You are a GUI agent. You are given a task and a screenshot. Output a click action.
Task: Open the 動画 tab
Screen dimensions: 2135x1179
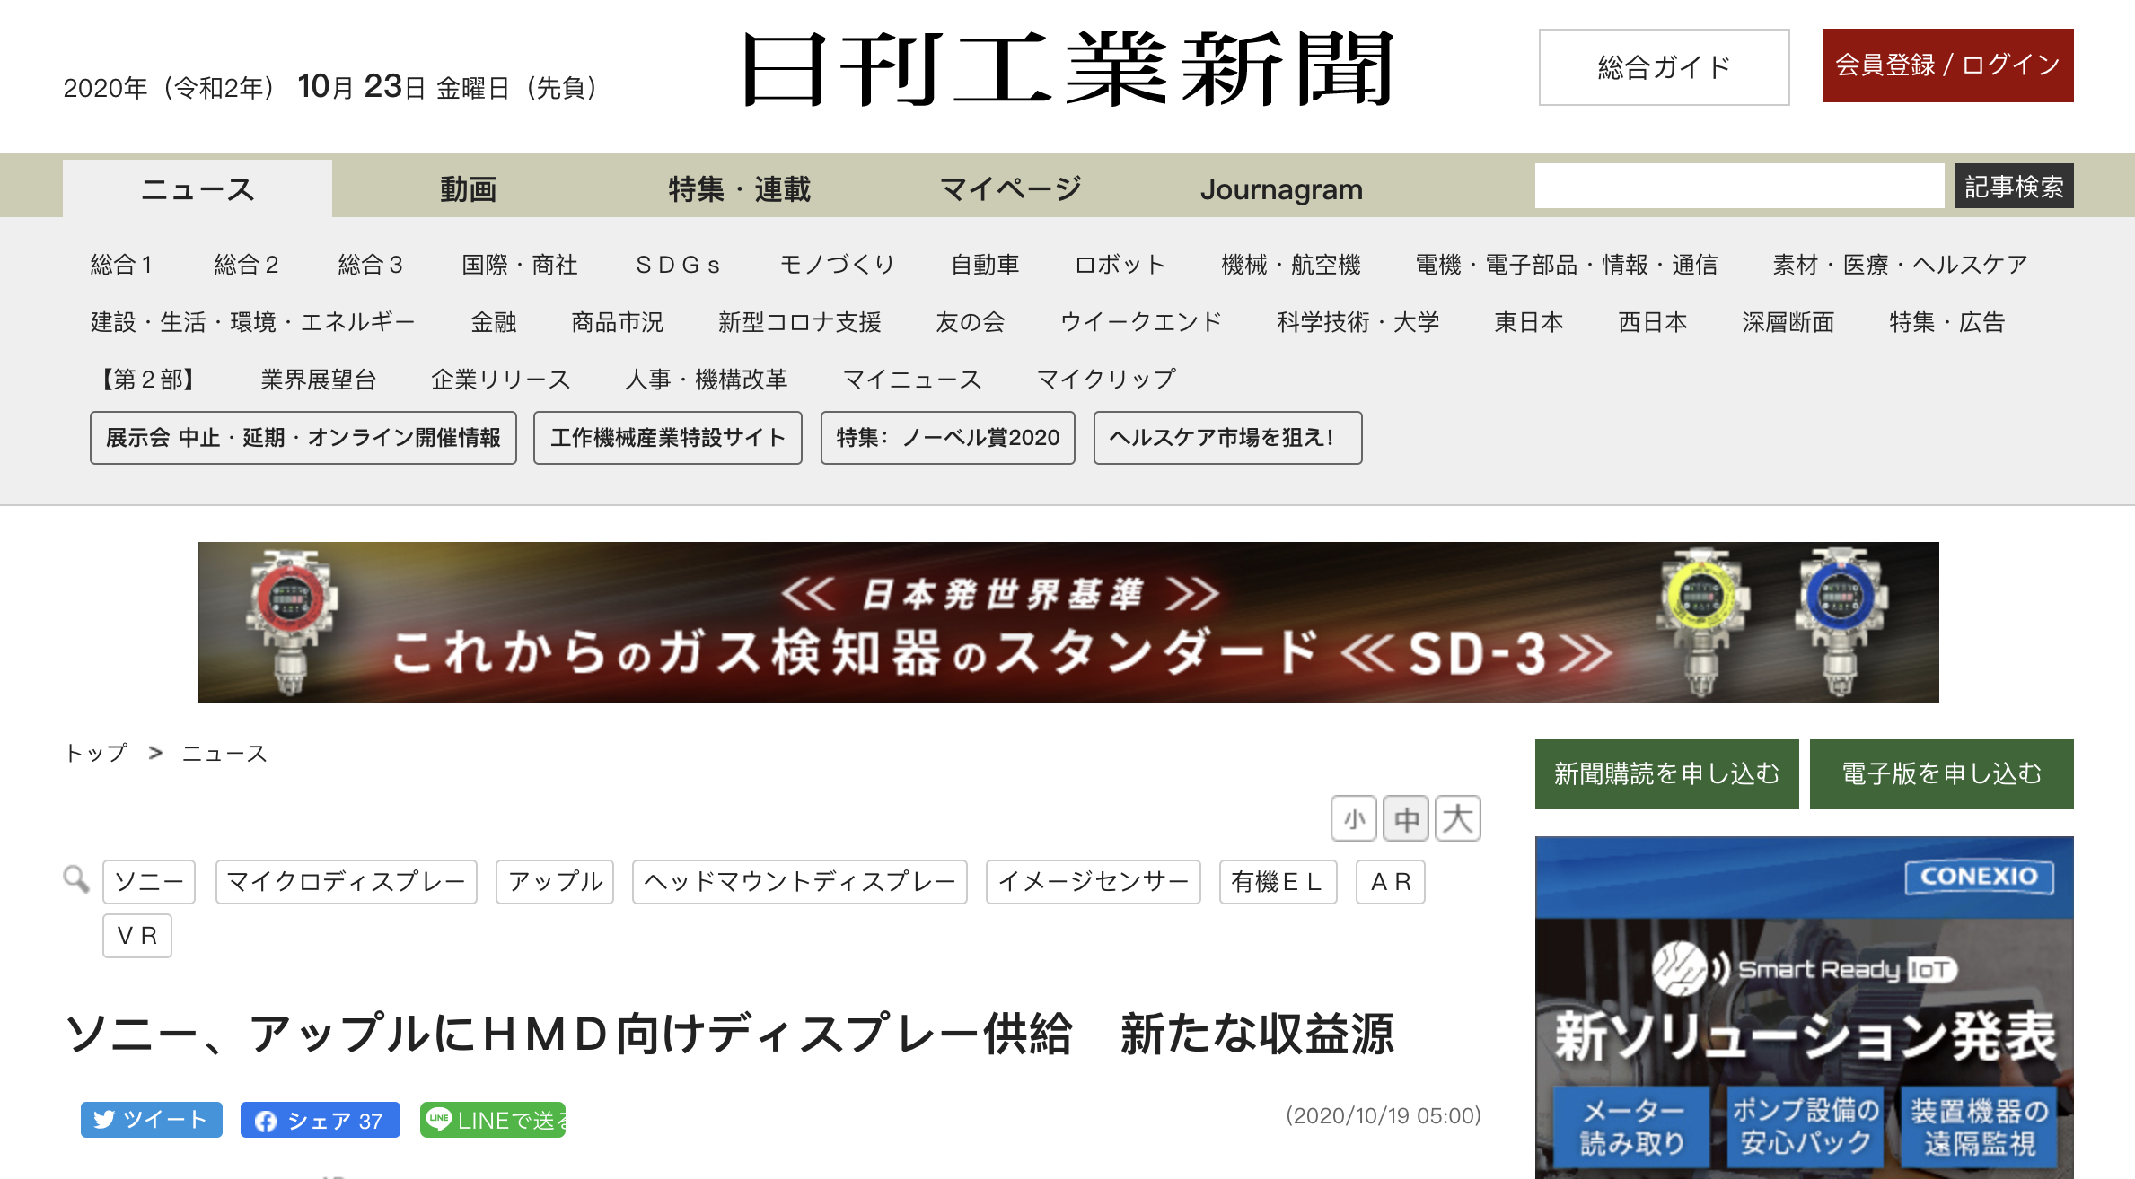pos(468,188)
